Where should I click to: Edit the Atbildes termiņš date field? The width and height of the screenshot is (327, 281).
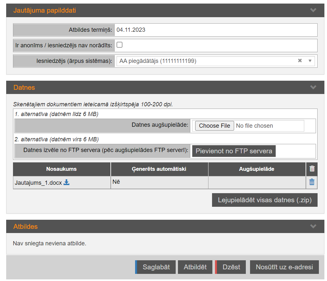pyautogui.click(x=216, y=30)
